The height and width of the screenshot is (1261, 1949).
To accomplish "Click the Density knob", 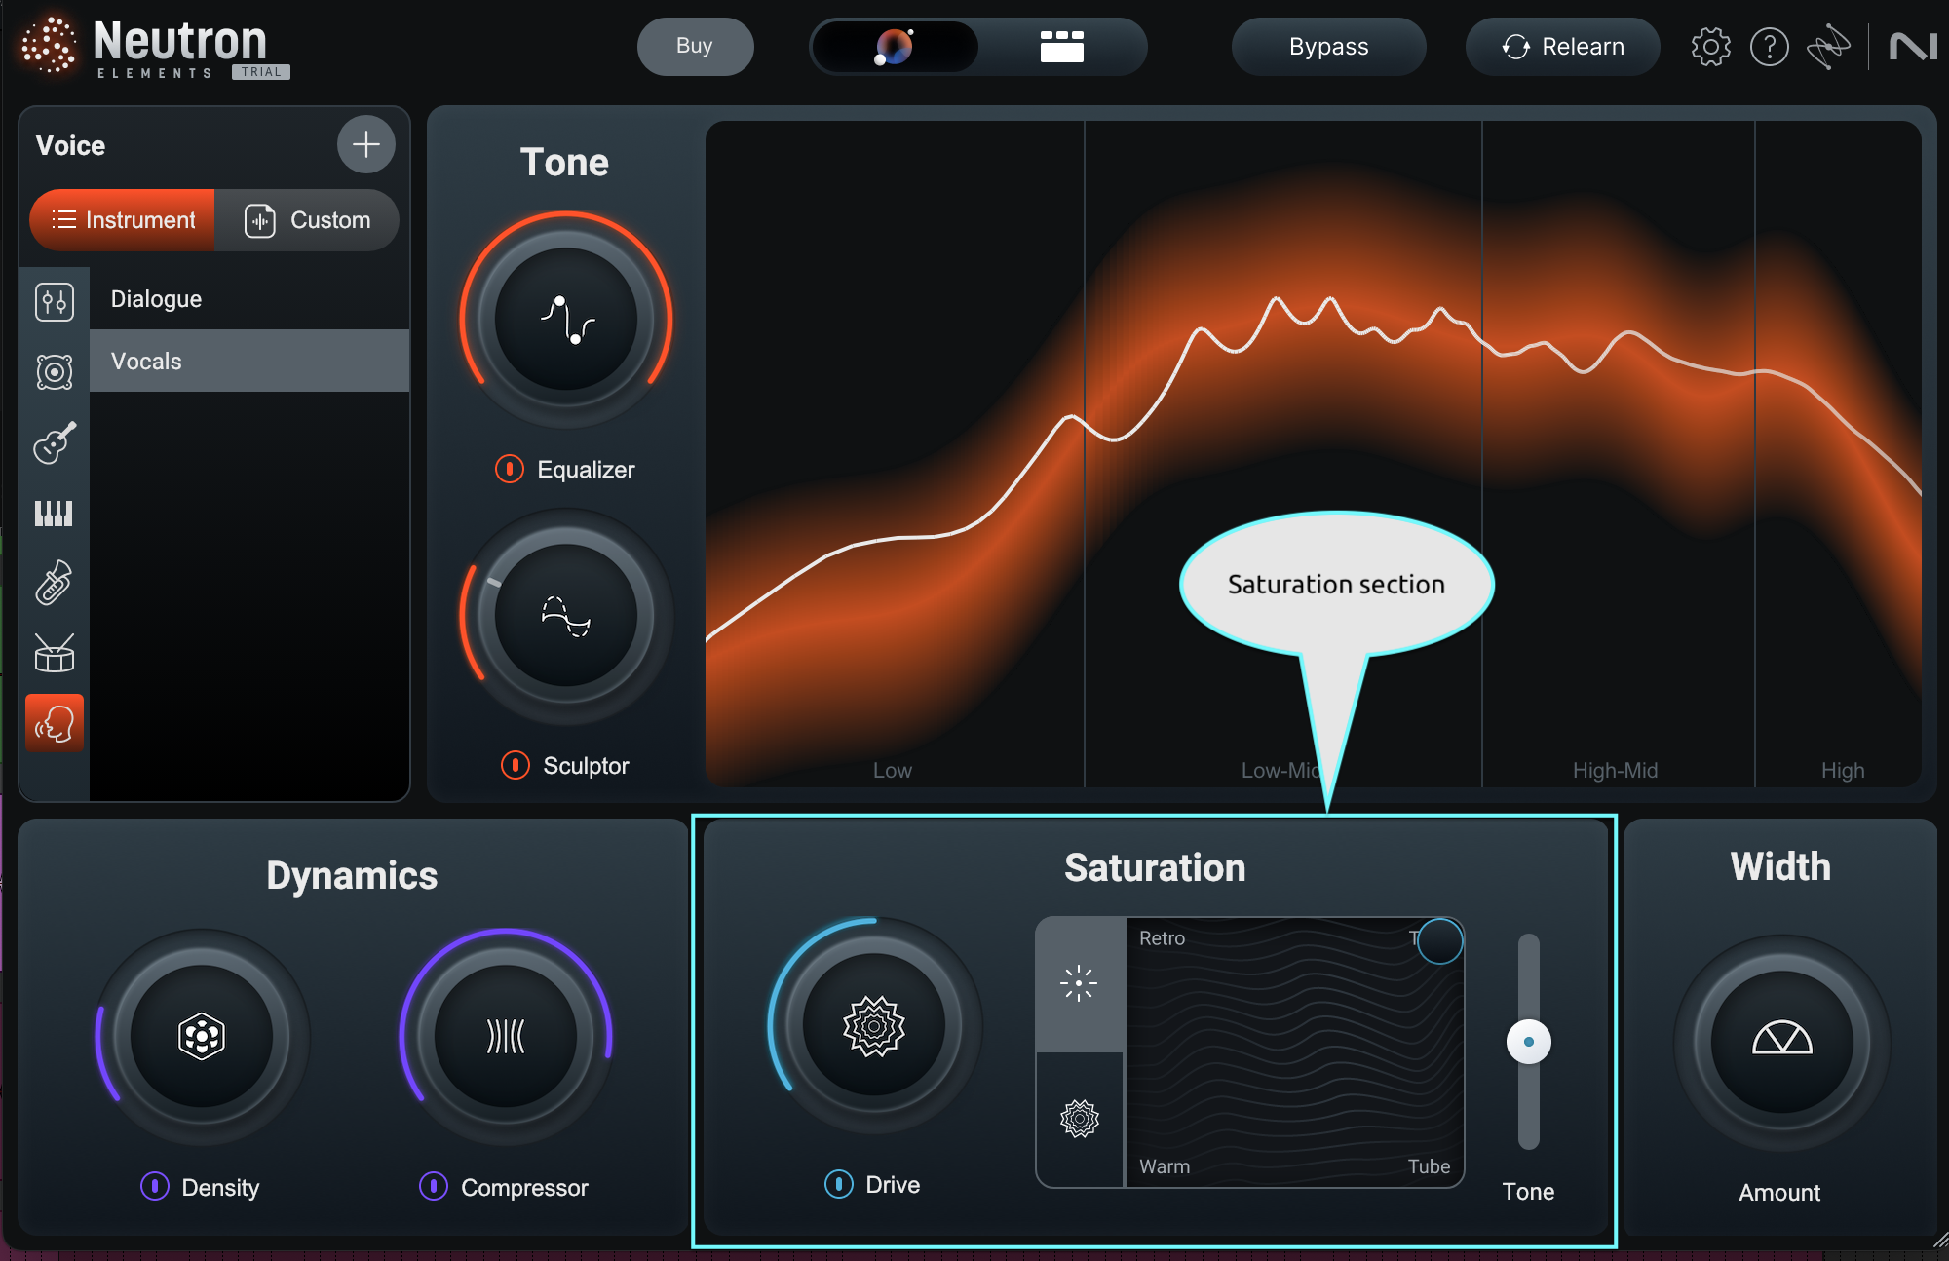I will 202,1035.
